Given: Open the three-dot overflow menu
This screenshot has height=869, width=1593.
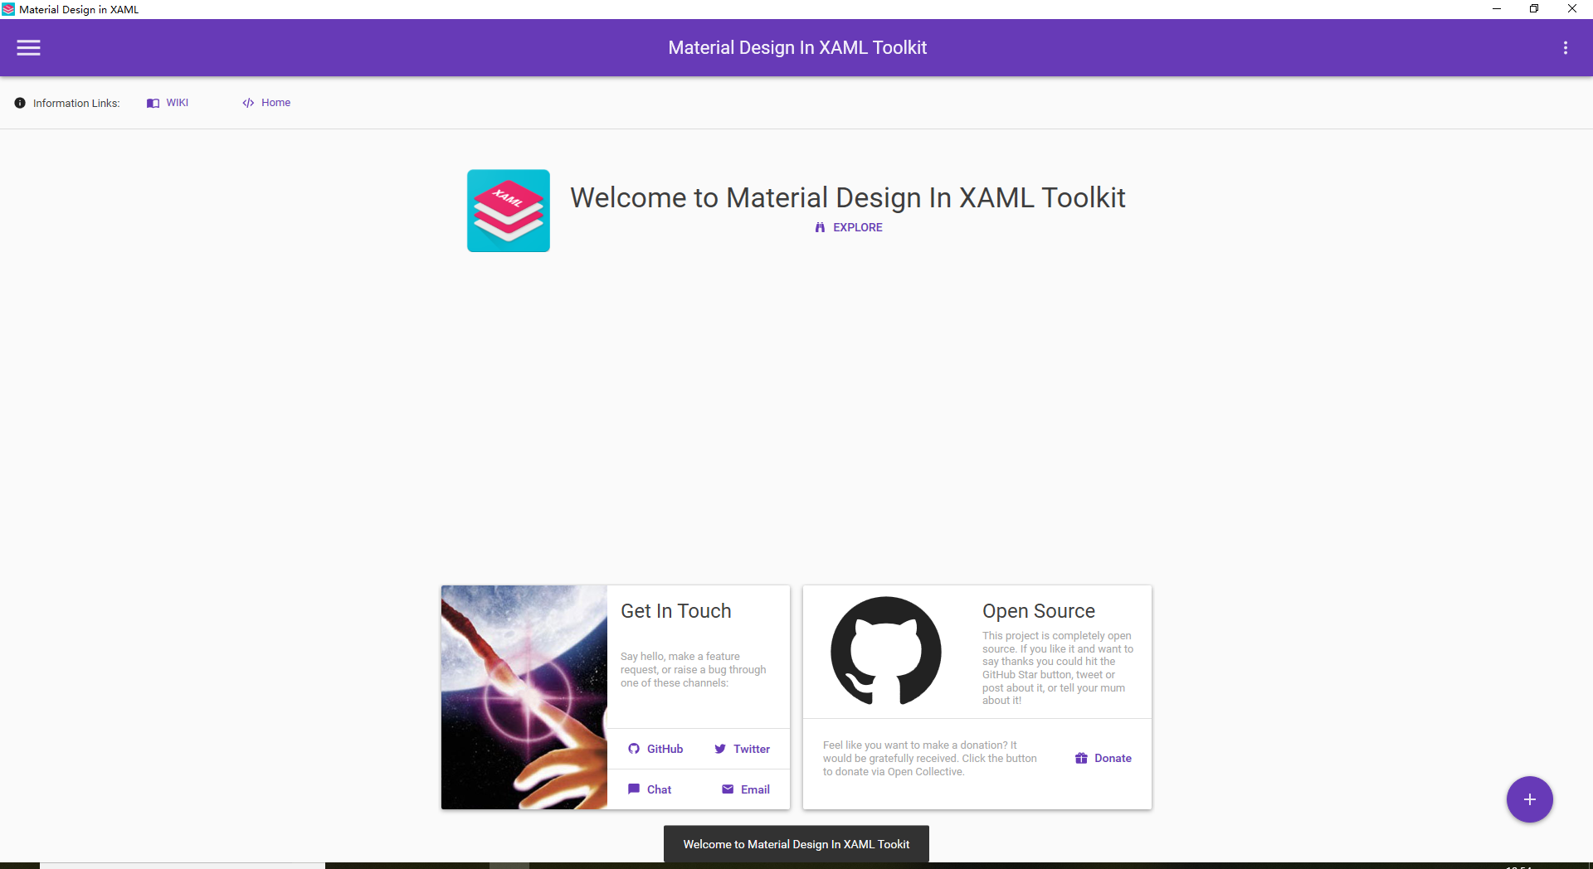Looking at the screenshot, I should pos(1566,48).
